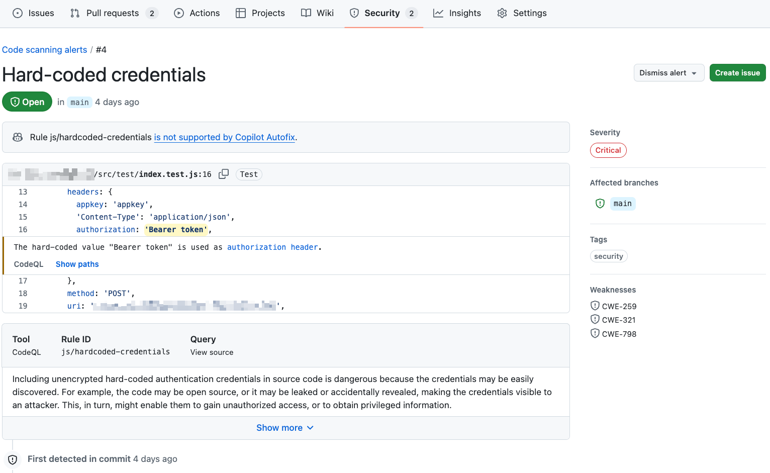
Task: Open repository Settings tab
Action: click(x=522, y=13)
